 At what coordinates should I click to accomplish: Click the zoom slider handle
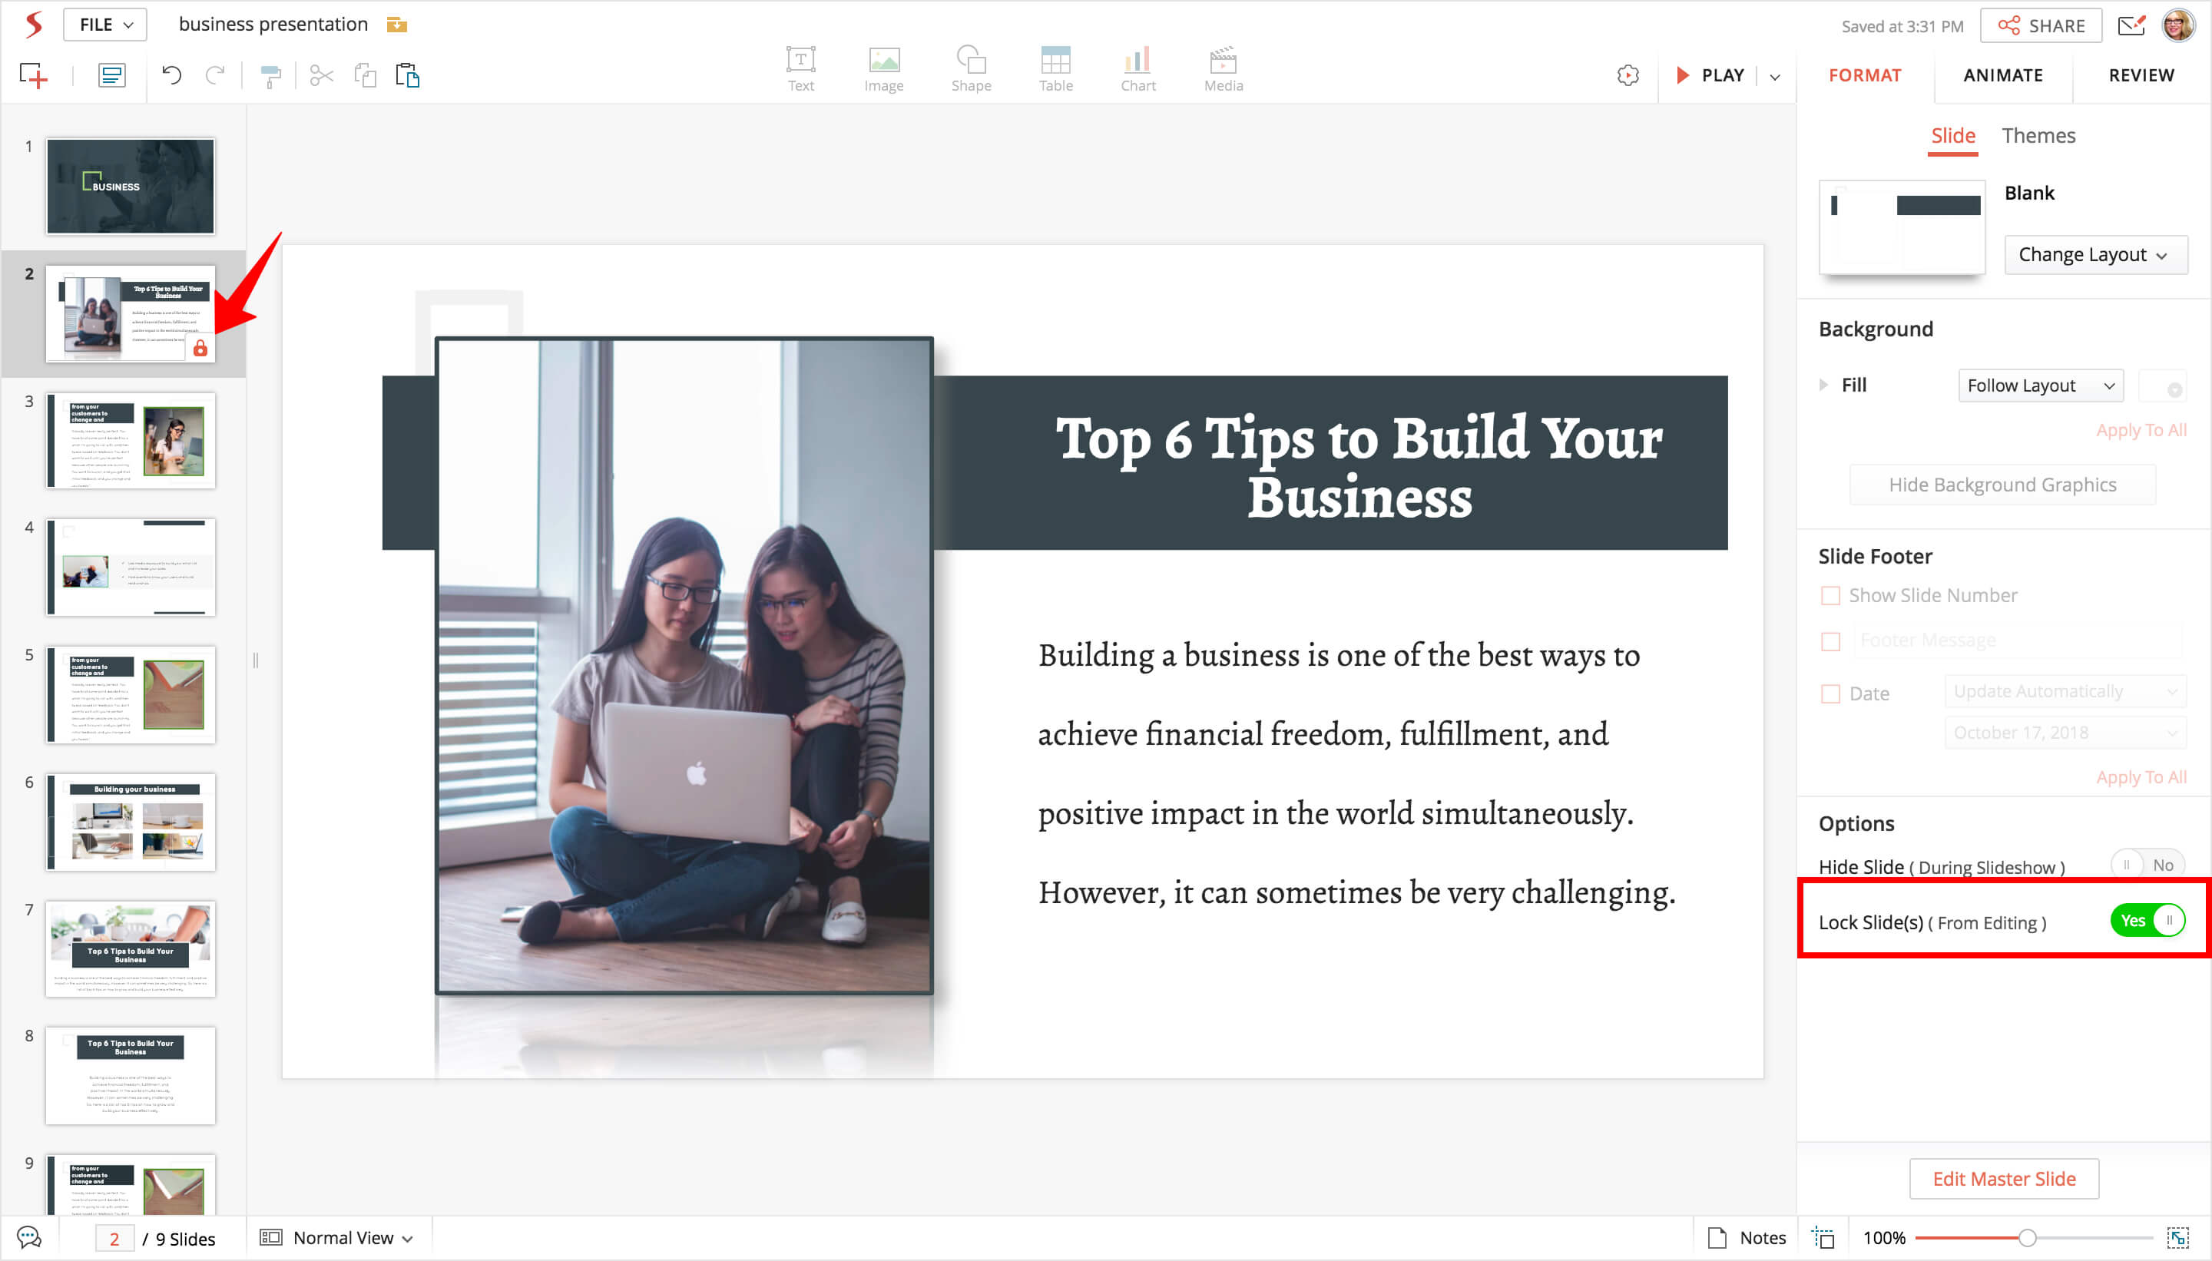(2027, 1238)
